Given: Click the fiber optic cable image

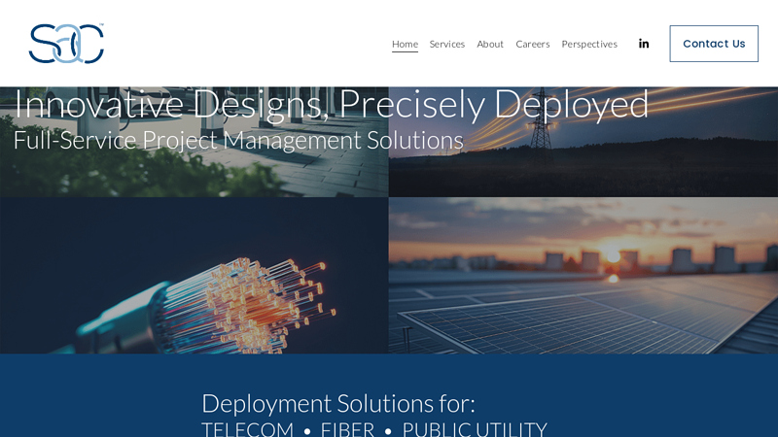Looking at the screenshot, I should (194, 277).
